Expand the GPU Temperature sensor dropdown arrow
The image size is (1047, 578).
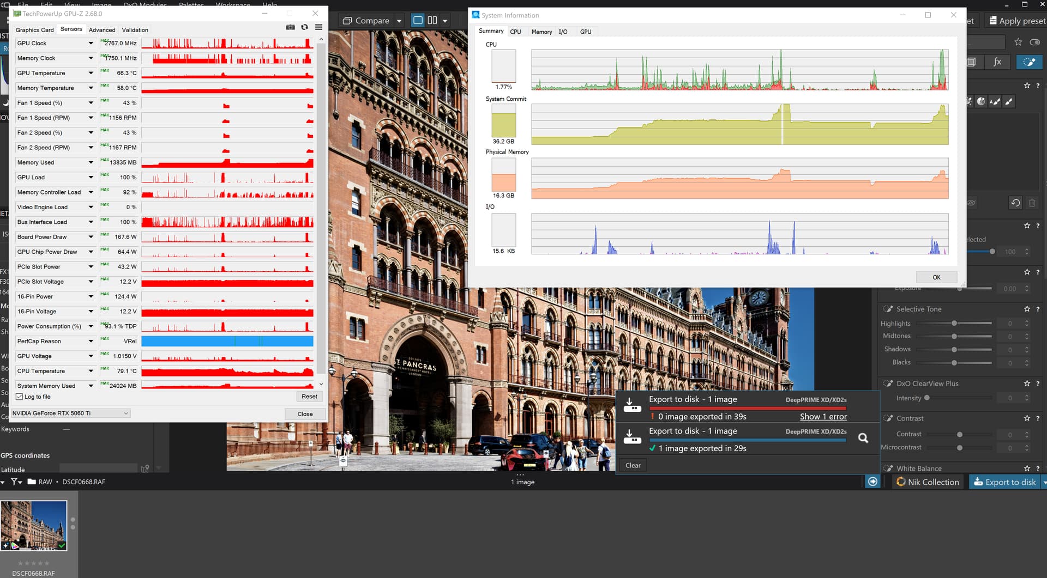tap(91, 73)
